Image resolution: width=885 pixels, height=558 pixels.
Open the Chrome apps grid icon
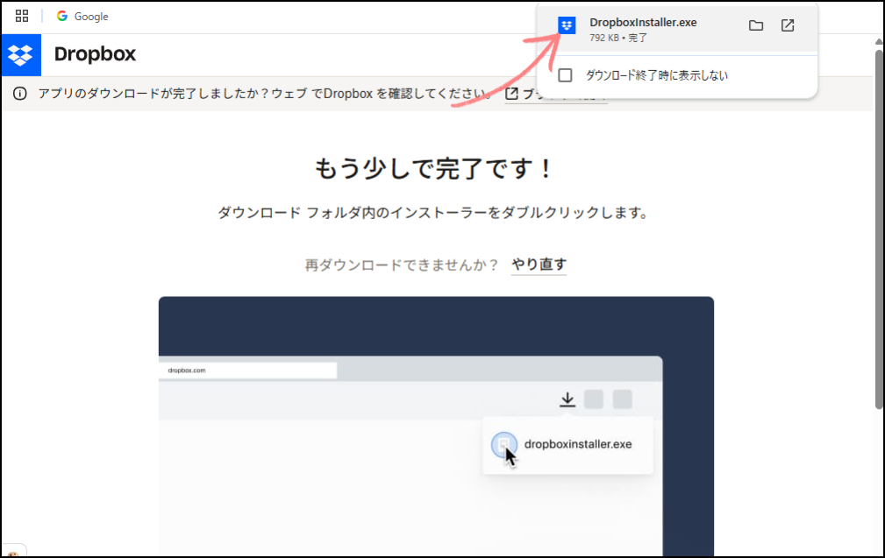(x=21, y=16)
